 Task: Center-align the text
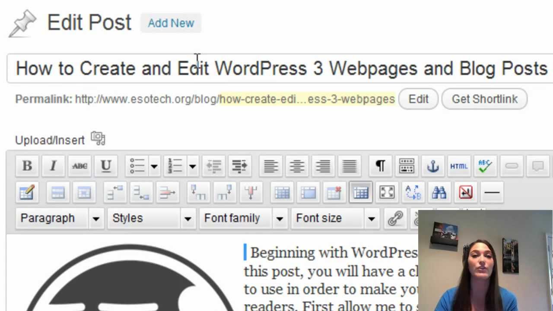tap(297, 166)
